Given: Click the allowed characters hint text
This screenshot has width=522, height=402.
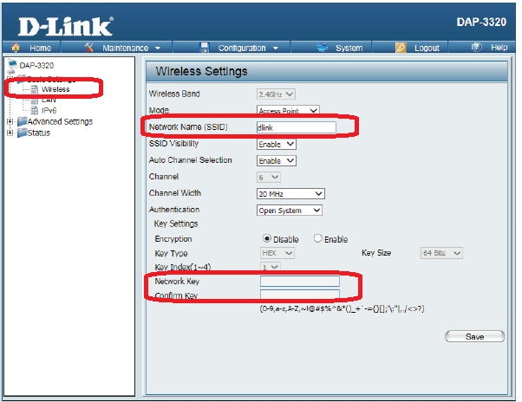Looking at the screenshot, I should (x=342, y=308).
